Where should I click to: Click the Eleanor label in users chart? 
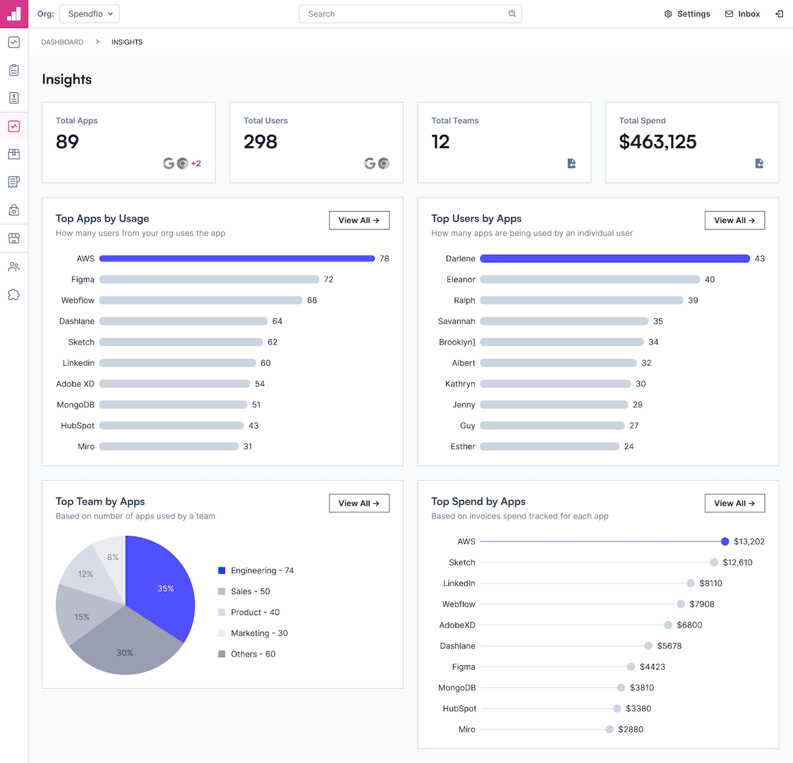[x=461, y=280]
